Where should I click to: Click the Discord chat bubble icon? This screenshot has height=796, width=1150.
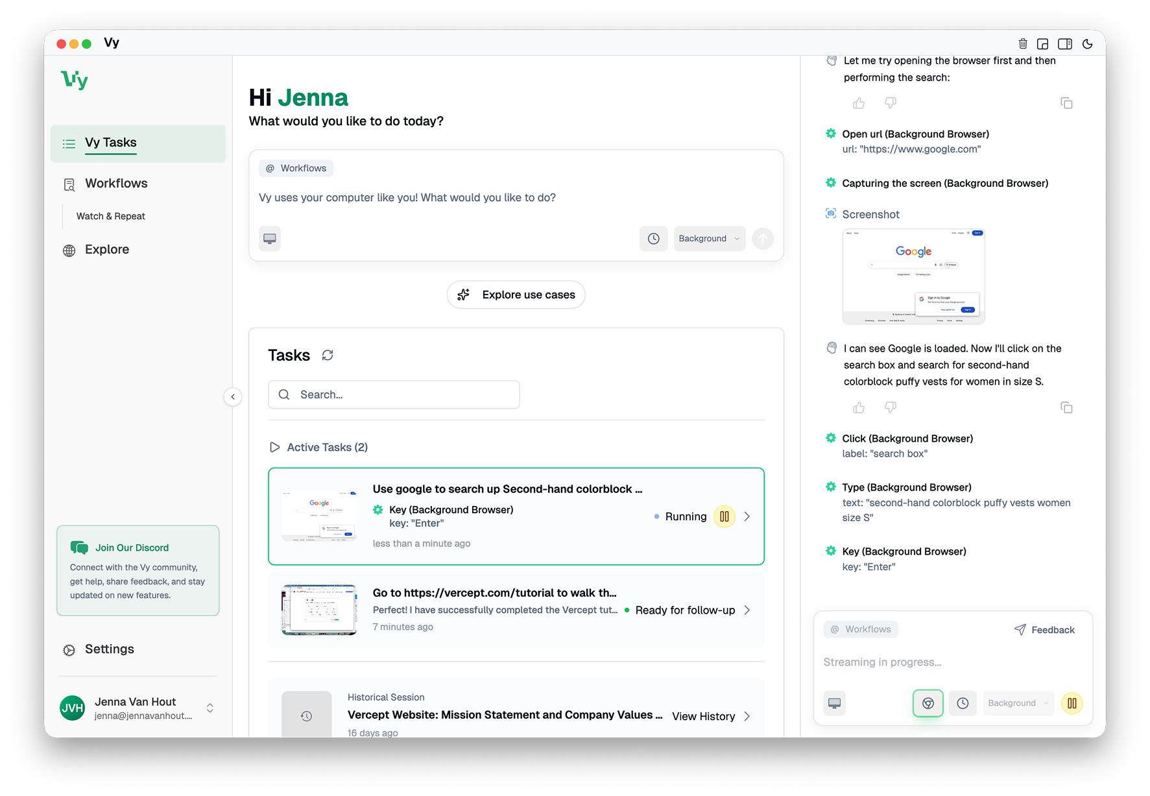point(79,548)
